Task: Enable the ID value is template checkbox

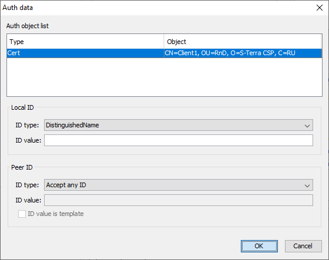Action: [22, 214]
